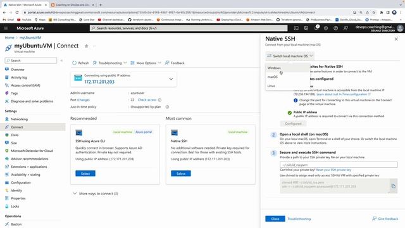Open Microsoft Defender for Cloud
Screen dimensions: 405x228
tap(32, 151)
